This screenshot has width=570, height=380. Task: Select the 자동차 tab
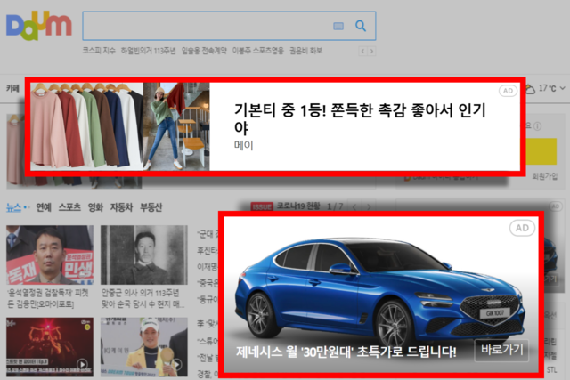point(121,207)
